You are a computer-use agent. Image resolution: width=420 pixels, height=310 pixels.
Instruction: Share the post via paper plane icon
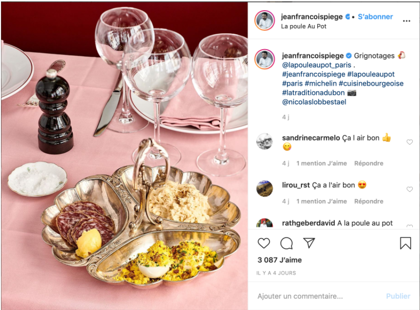point(309,243)
